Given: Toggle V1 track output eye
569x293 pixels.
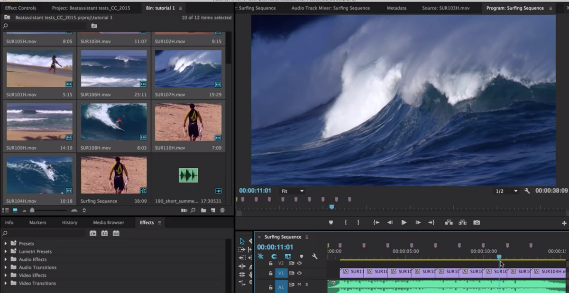Looking at the screenshot, I should 299,273.
